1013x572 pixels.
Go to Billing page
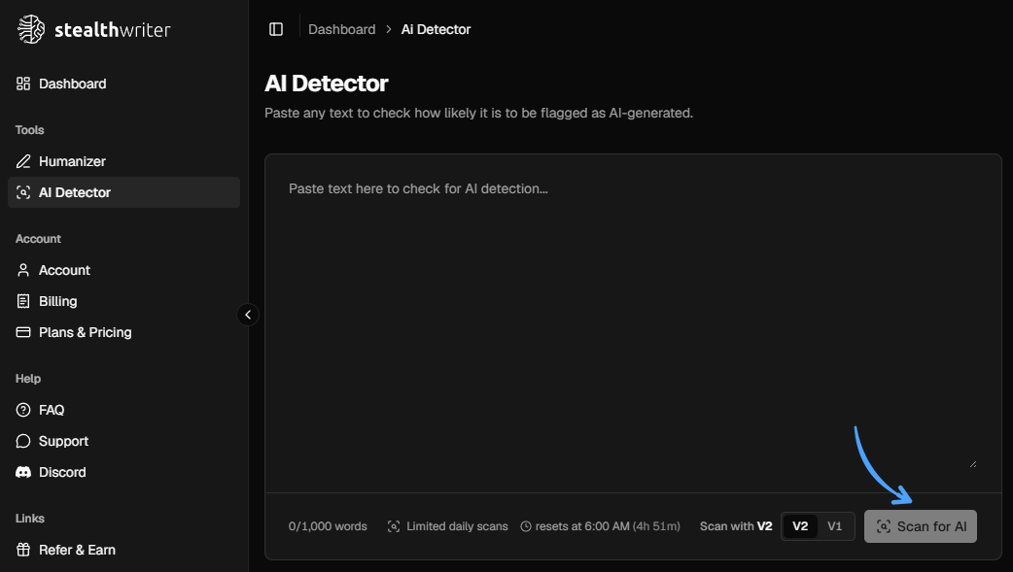pos(124,301)
